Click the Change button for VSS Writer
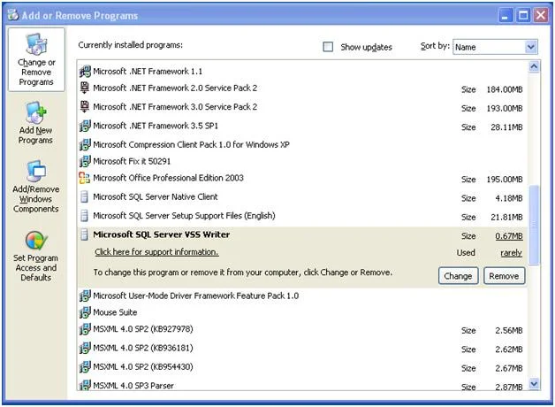 point(458,276)
